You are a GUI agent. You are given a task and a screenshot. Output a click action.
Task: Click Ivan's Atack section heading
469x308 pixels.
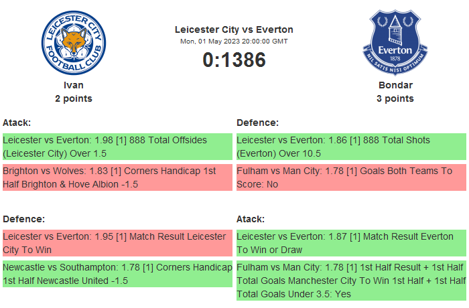17,123
